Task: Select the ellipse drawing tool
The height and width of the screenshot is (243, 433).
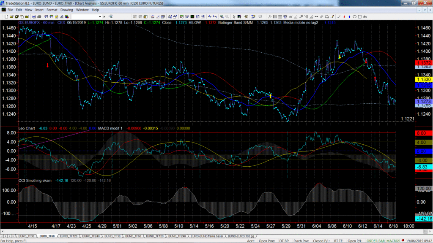Action: pos(355,16)
